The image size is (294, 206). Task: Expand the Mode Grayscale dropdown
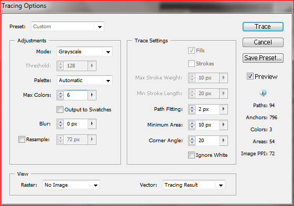coord(84,52)
